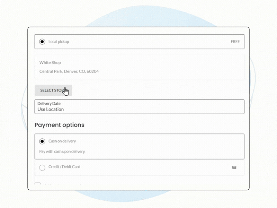Click the White Shop store name

(50, 63)
